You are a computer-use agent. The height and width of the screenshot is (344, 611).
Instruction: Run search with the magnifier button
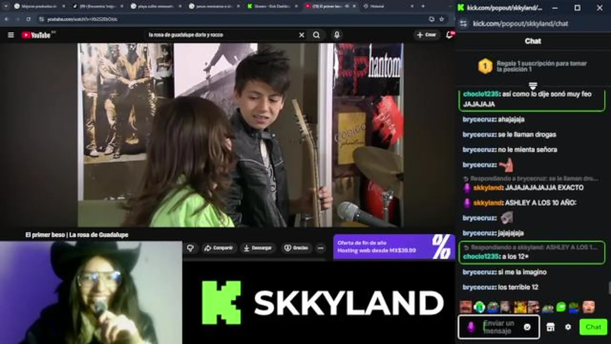pyautogui.click(x=316, y=35)
